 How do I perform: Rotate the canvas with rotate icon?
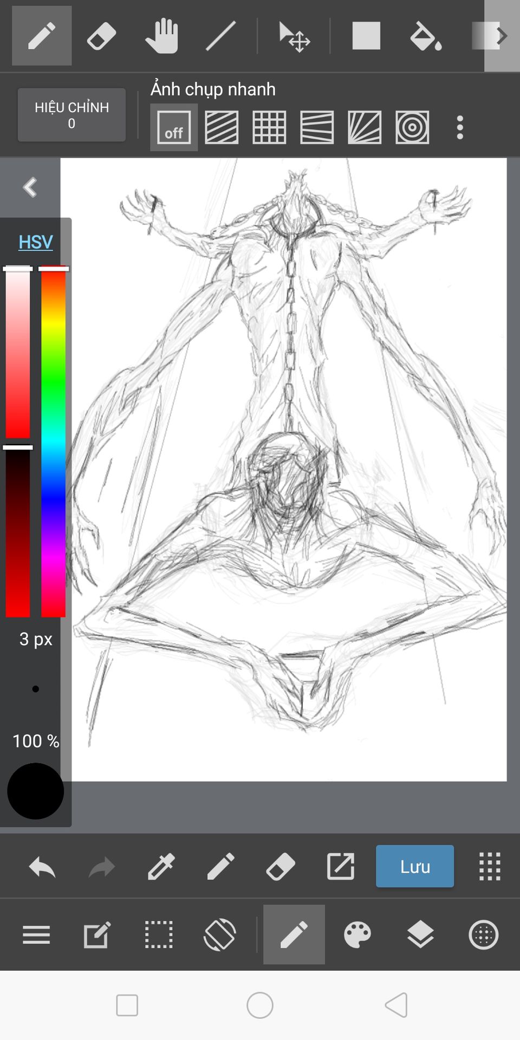point(219,934)
